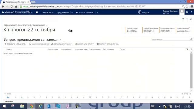Bookmark page with star icon
Viewport: 194px width, 109px height.
187,7
